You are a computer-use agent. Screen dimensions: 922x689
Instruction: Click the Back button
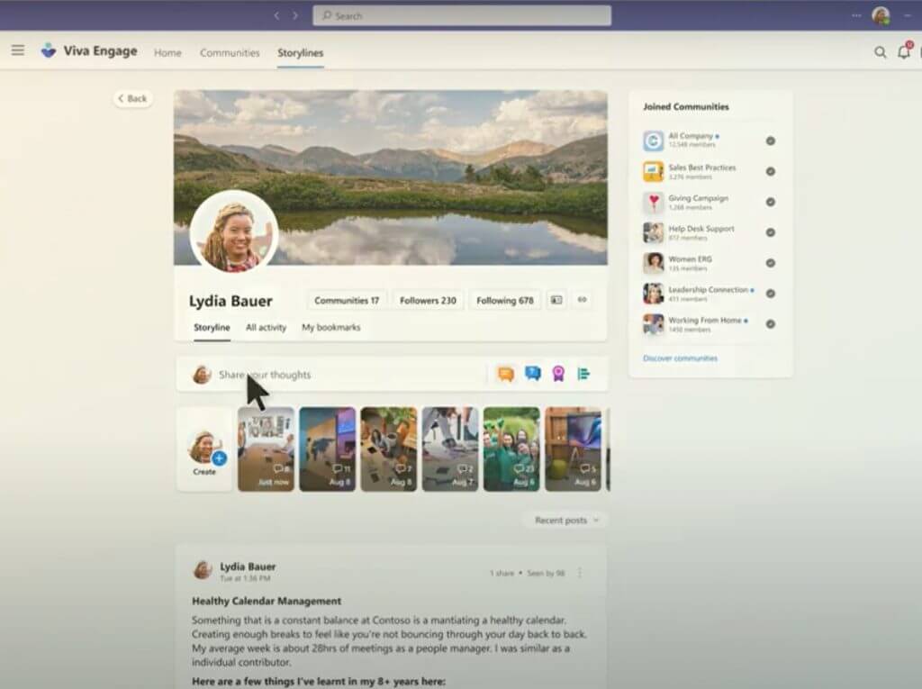pos(132,98)
